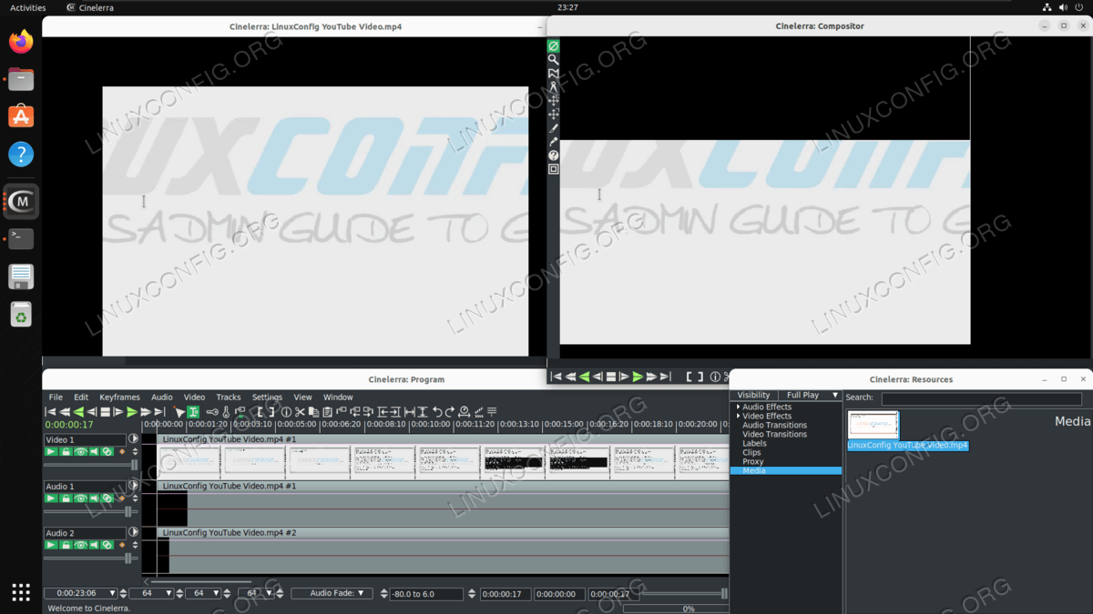The height and width of the screenshot is (614, 1093).
Task: Play forward in the Compositor transport
Action: [x=638, y=377]
